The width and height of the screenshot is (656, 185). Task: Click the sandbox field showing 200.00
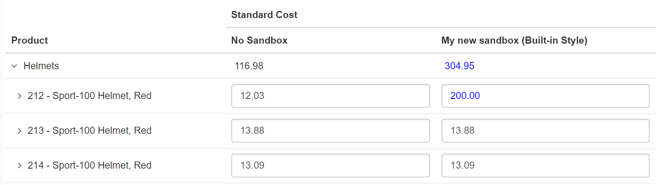point(545,96)
